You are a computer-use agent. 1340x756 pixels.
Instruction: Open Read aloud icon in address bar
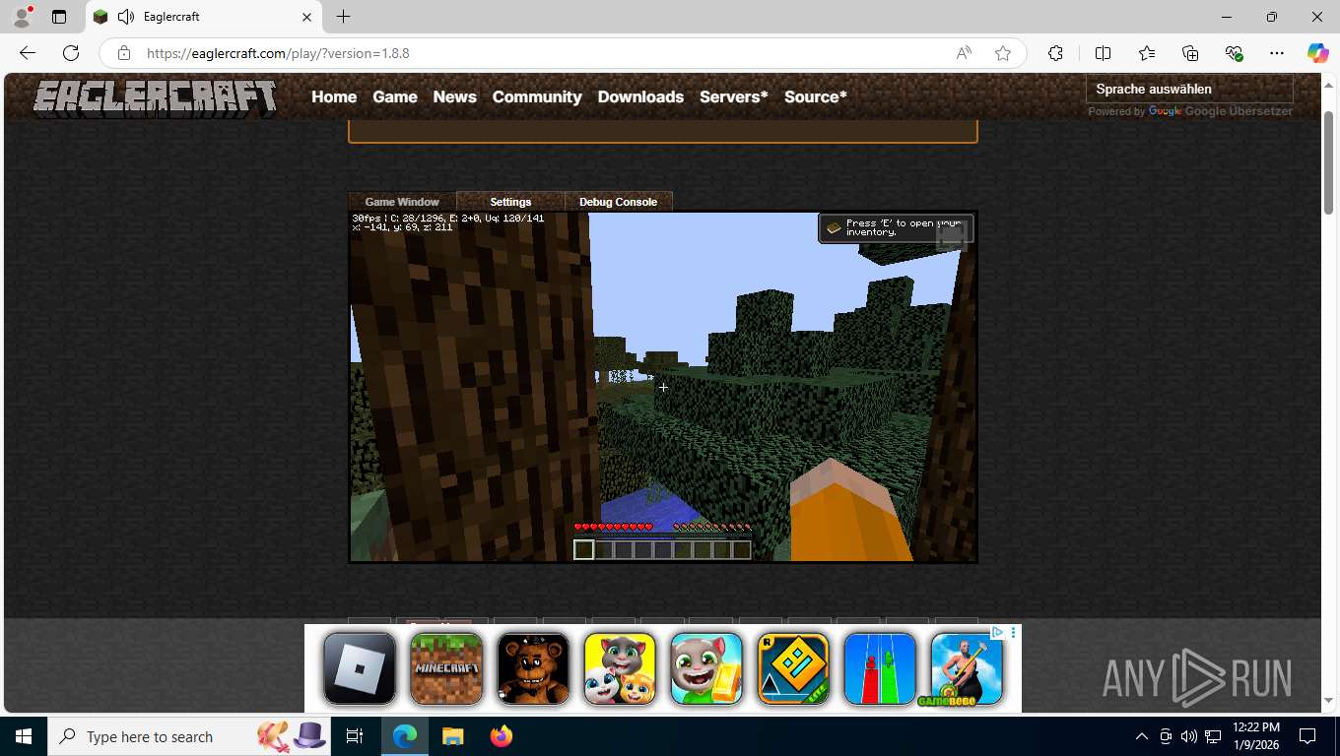point(964,53)
